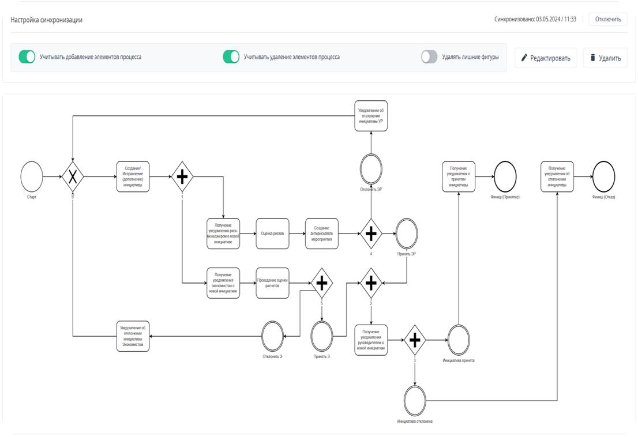The image size is (638, 437).
Task: Select the 'Отклонить ЭР' event circle
Action: [371, 169]
